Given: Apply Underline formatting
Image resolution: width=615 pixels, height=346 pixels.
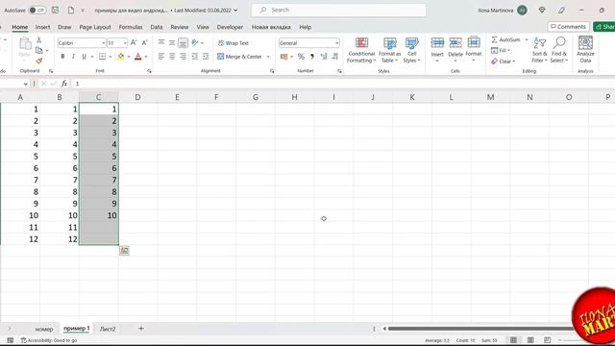Looking at the screenshot, I should tap(84, 57).
